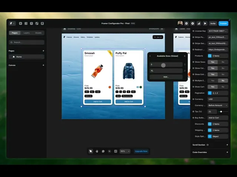Image resolution: width=237 pixels, height=177 pixels.
Task: Select the hand pan tool
Action: pyautogui.click(x=97, y=151)
